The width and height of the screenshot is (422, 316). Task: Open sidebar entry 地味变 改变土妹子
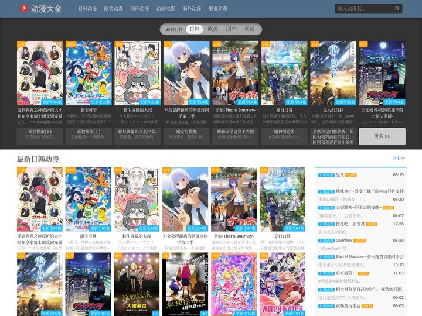click(x=369, y=191)
